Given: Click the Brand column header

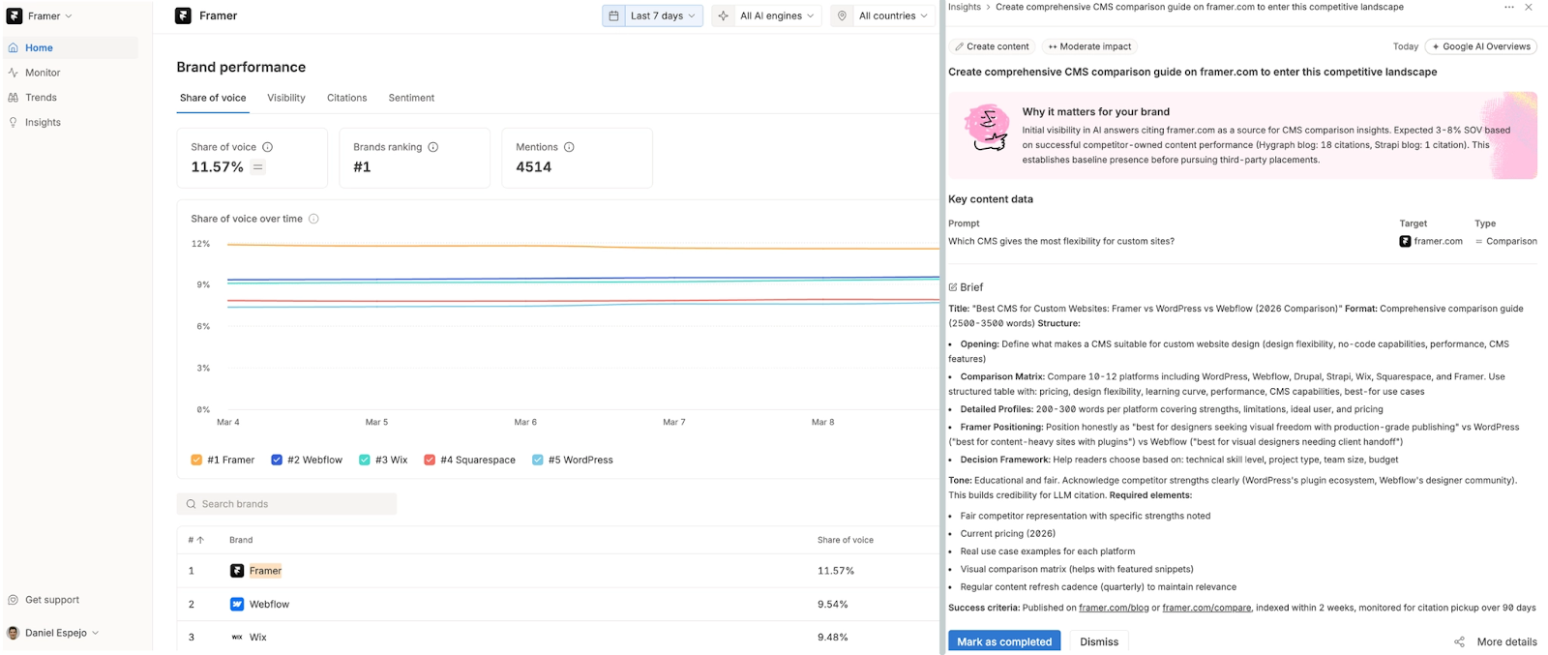Looking at the screenshot, I should click(241, 540).
